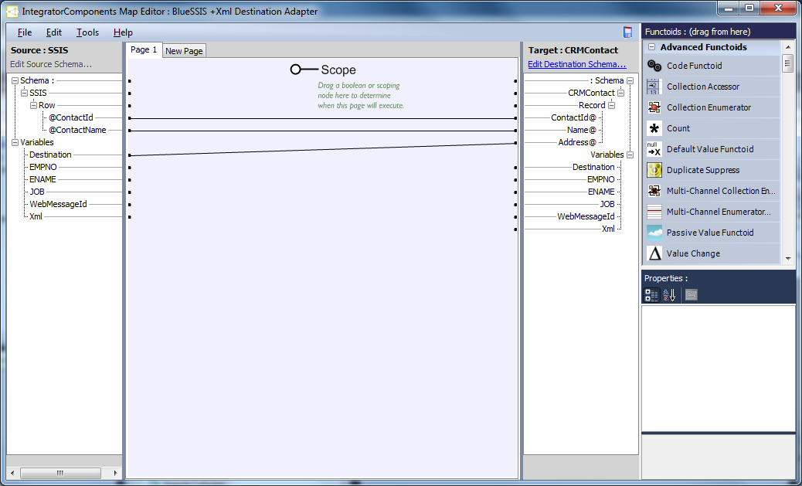Open the Tools menu
802x486 pixels.
click(87, 32)
